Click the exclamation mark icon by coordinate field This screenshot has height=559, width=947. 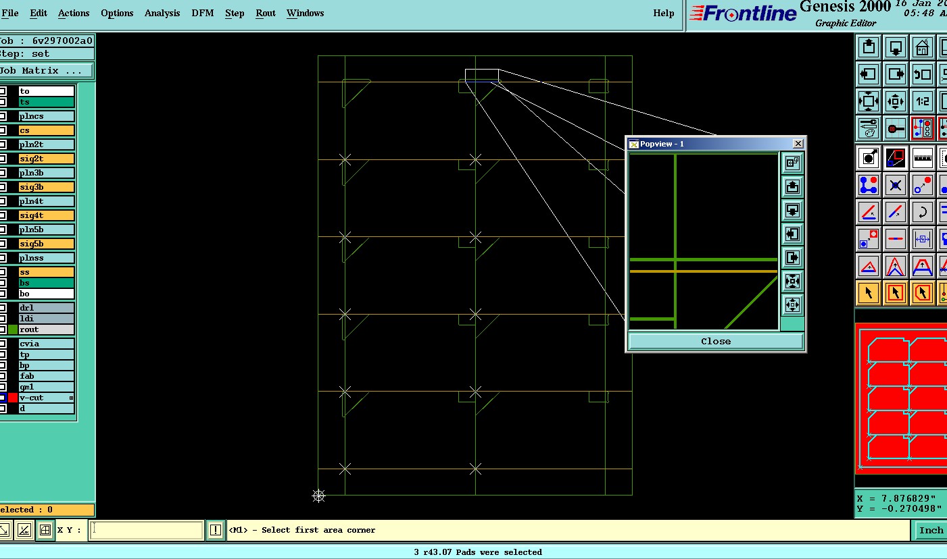coord(215,530)
